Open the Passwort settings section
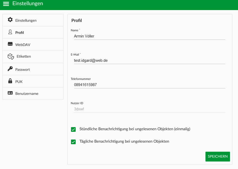Image resolution: width=238 pixels, height=169 pixels. pos(33,69)
